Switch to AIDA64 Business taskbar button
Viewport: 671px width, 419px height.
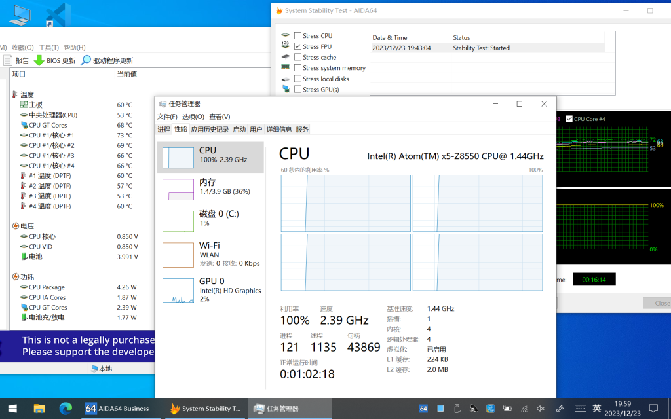point(121,409)
